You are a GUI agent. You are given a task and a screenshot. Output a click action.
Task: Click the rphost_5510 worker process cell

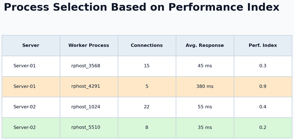pos(86,128)
